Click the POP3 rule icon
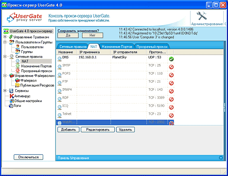 (59, 75)
